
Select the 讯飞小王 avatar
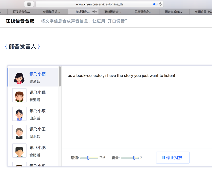click(x=19, y=132)
